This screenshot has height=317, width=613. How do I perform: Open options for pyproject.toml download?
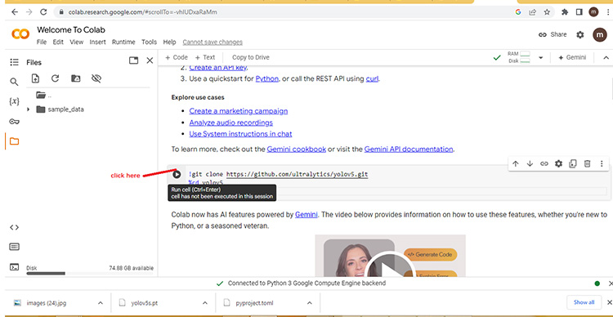pos(309,303)
